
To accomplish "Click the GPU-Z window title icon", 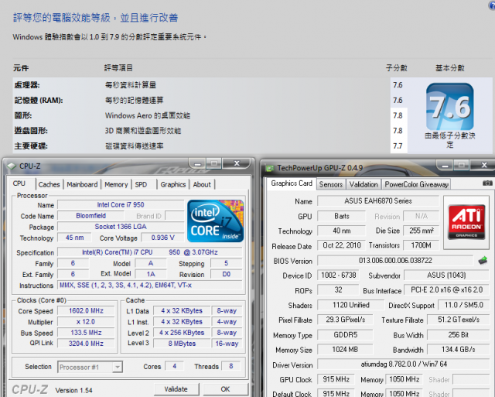I will [270, 168].
